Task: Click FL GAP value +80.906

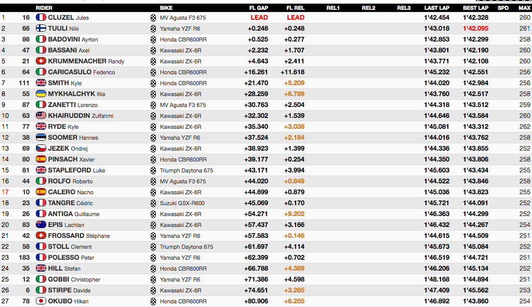Action: [256, 301]
